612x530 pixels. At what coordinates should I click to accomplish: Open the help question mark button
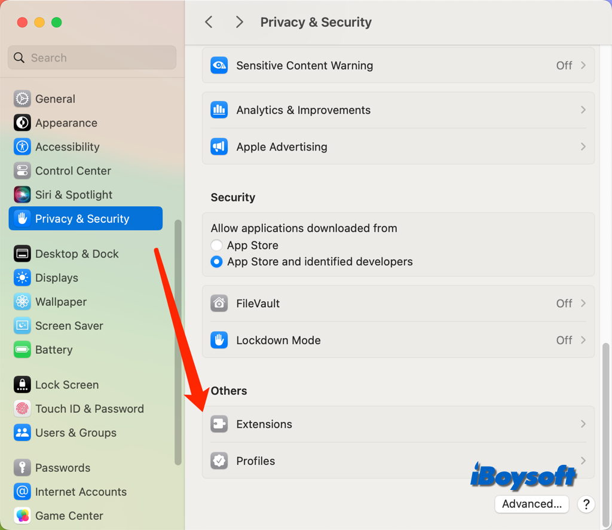[586, 504]
